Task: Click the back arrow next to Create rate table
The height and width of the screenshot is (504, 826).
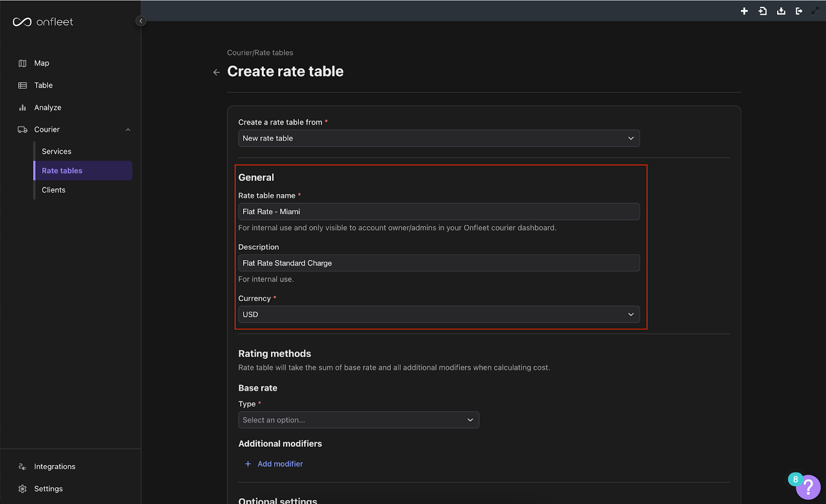Action: pyautogui.click(x=216, y=72)
